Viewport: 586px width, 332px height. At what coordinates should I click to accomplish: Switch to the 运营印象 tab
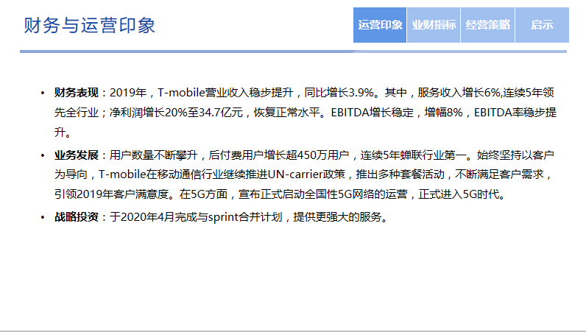coord(380,25)
